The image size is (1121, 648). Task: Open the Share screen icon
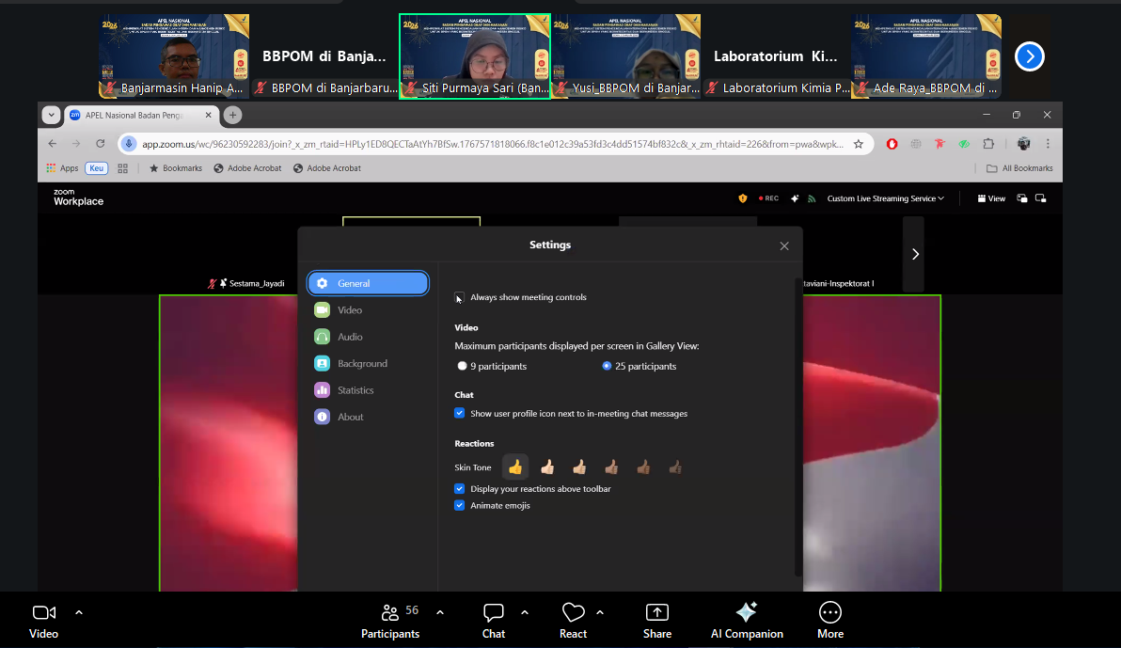(x=656, y=613)
